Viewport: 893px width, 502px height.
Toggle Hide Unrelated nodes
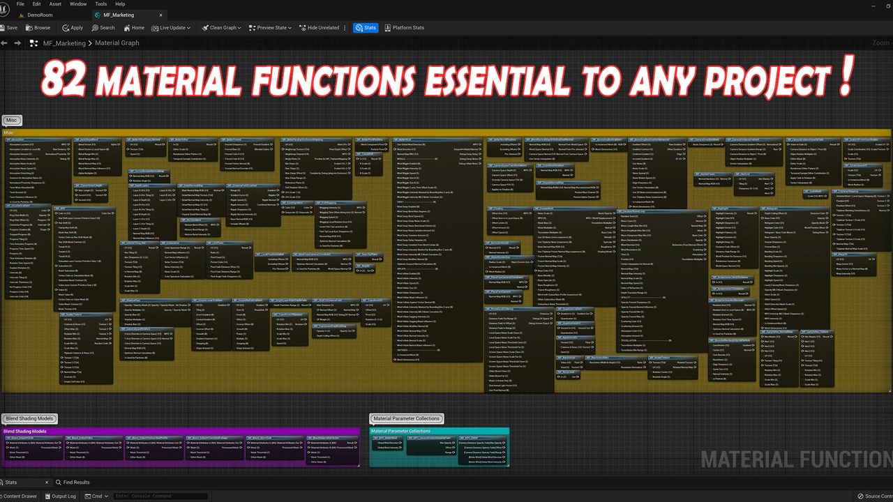(x=319, y=28)
